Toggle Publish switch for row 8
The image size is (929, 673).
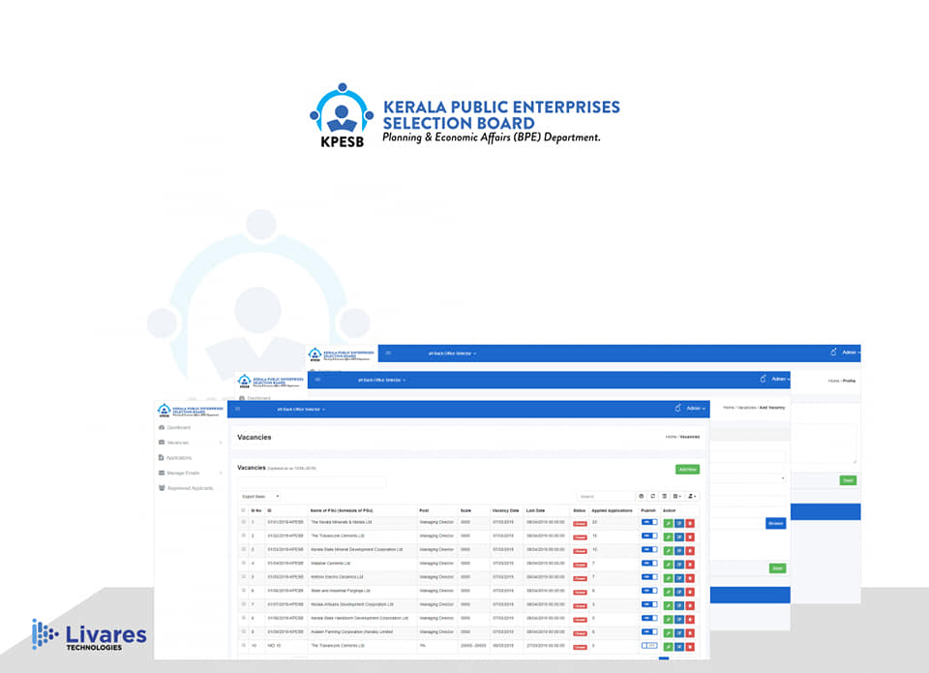[x=649, y=618]
